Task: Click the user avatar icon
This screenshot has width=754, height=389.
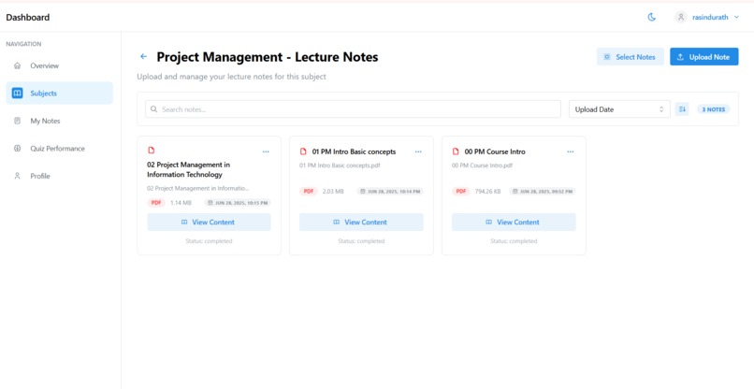Action: click(680, 18)
